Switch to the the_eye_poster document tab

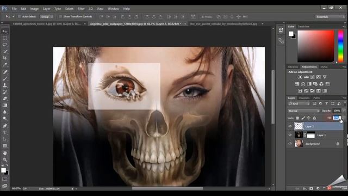coord(223,24)
